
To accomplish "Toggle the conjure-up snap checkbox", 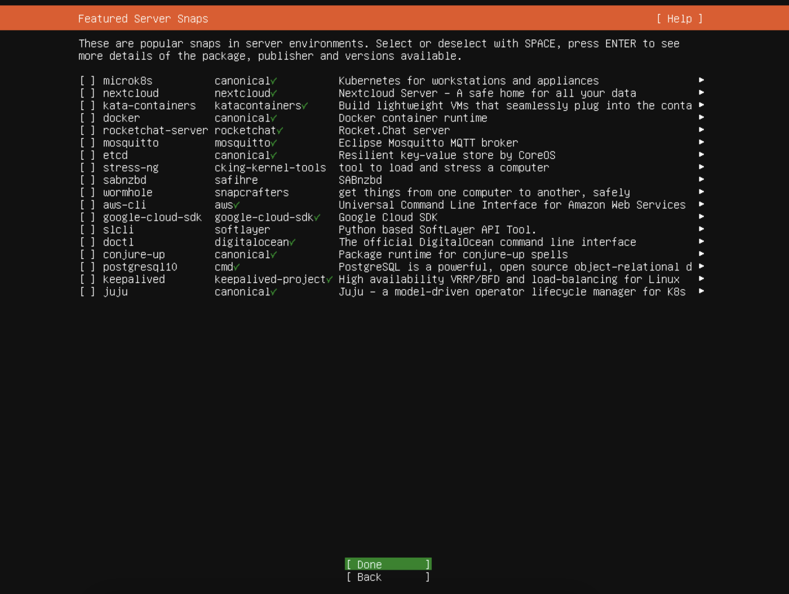I will (87, 254).
